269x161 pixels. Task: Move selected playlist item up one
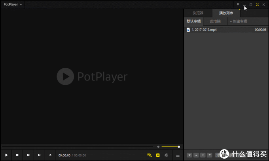click(196, 155)
